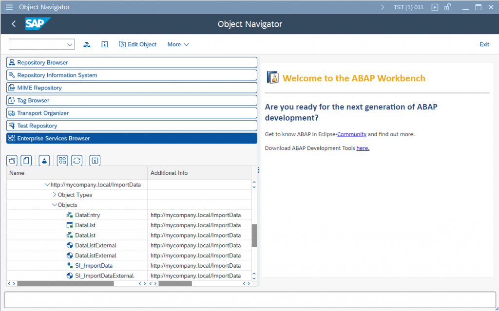Click the DataEntry data type icon
This screenshot has width=499, height=311.
click(x=69, y=215)
